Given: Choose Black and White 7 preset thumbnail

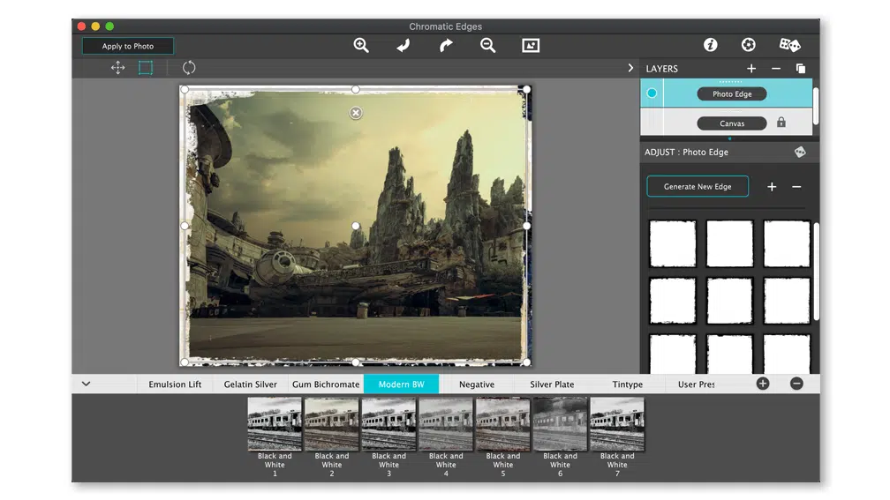Looking at the screenshot, I should click(x=617, y=424).
